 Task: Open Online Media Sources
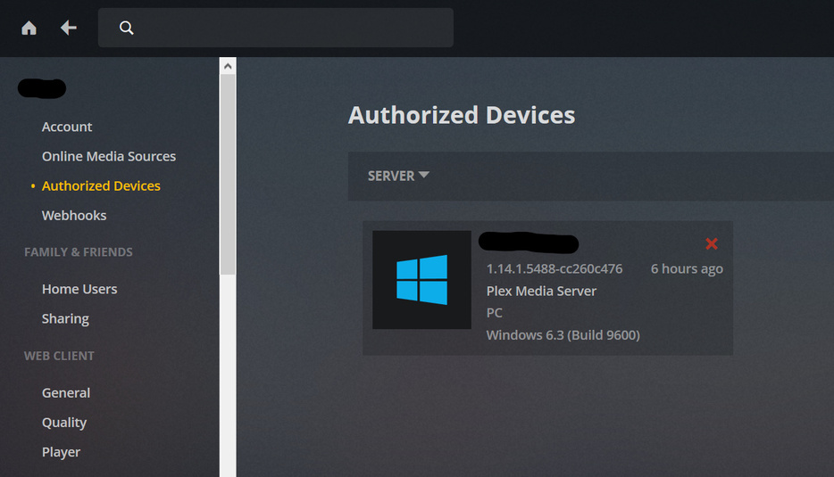tap(109, 156)
